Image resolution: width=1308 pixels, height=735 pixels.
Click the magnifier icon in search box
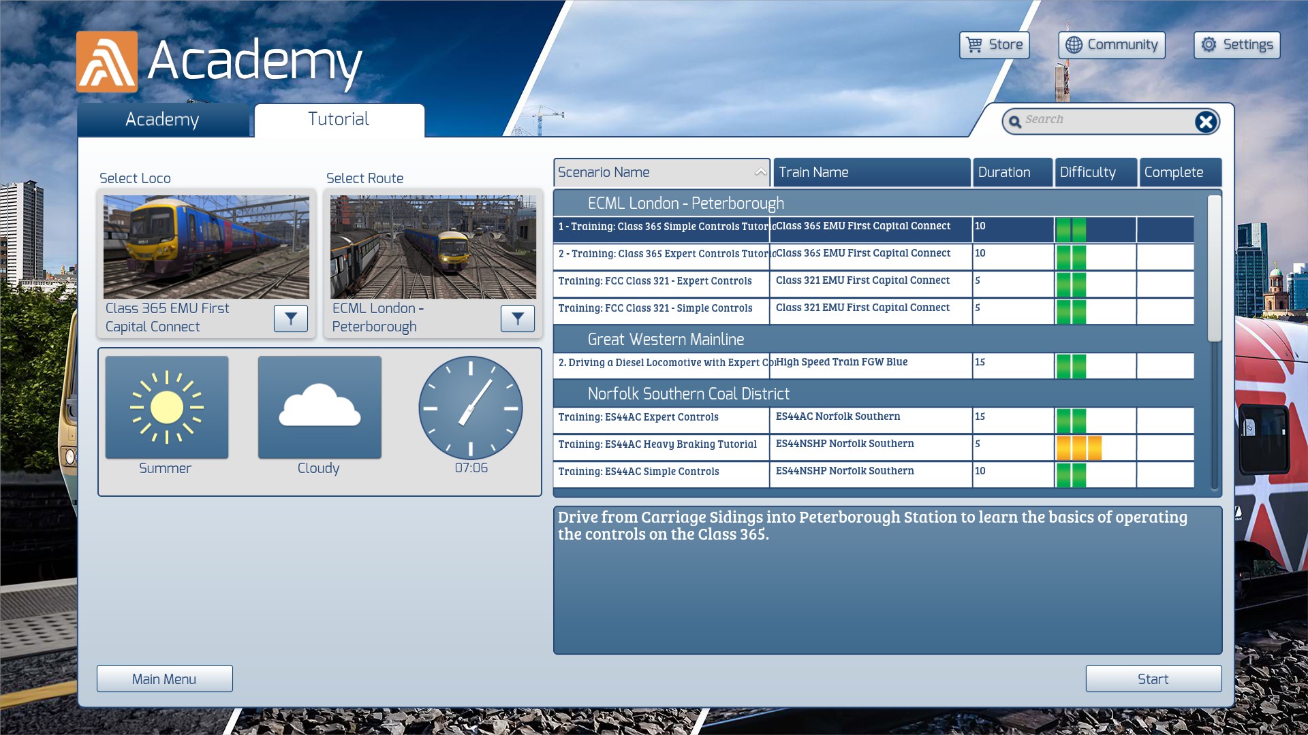(x=1015, y=122)
